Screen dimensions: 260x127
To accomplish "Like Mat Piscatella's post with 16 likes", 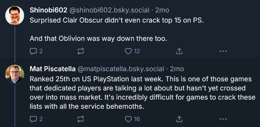I will click(132, 119).
